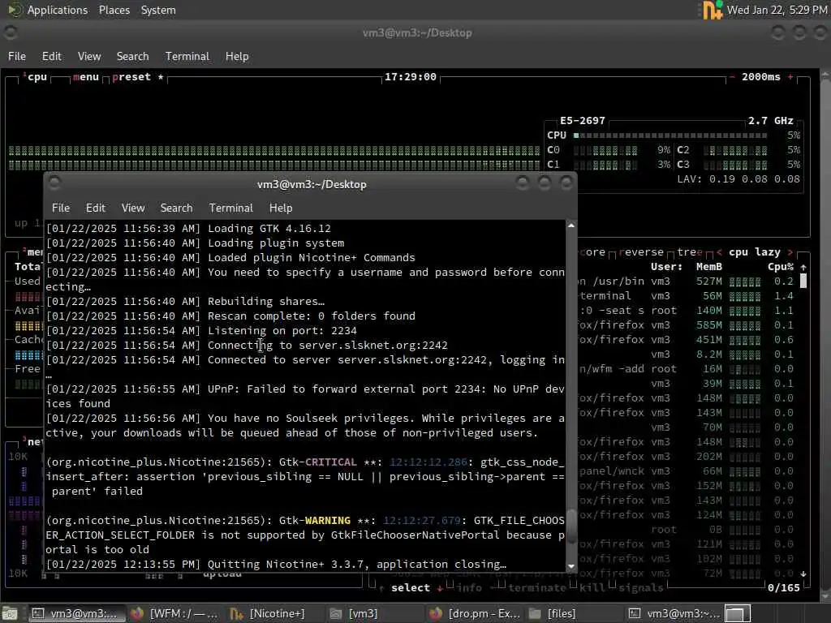
Task: Click 'select' in btop process footer
Action: pos(410,587)
